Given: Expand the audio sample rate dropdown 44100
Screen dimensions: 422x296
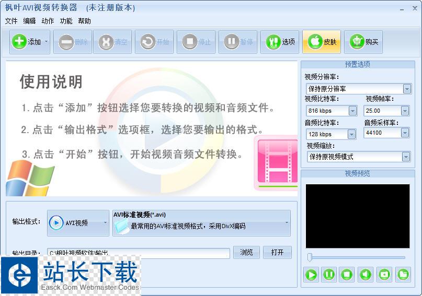Looking at the screenshot, I should point(405,133).
